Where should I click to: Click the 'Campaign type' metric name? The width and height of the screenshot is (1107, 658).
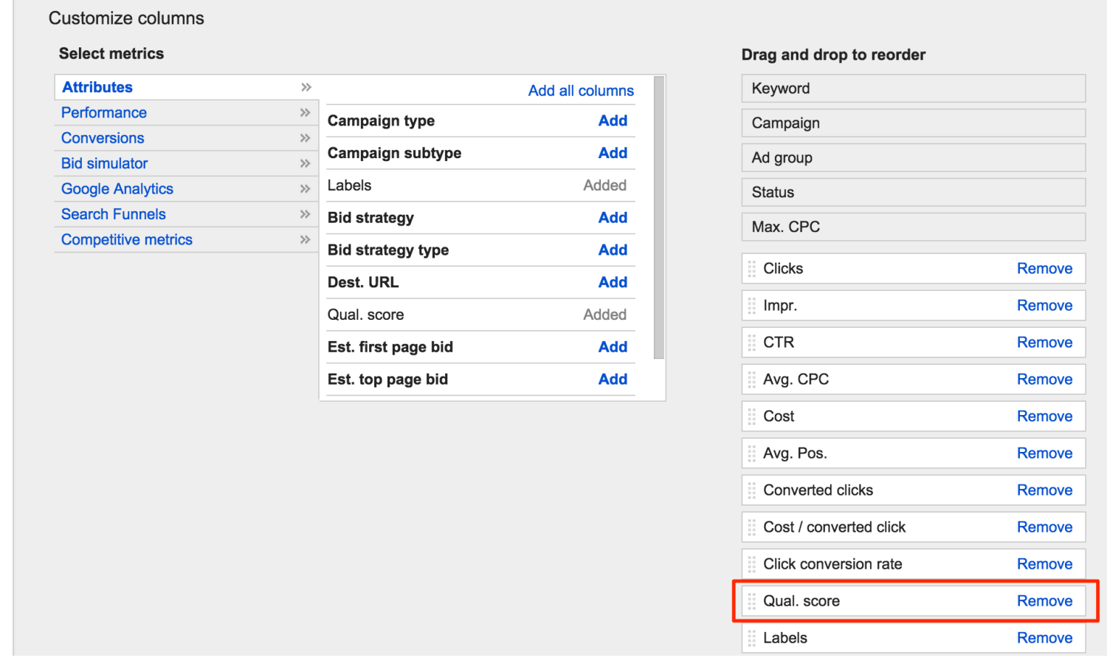381,121
